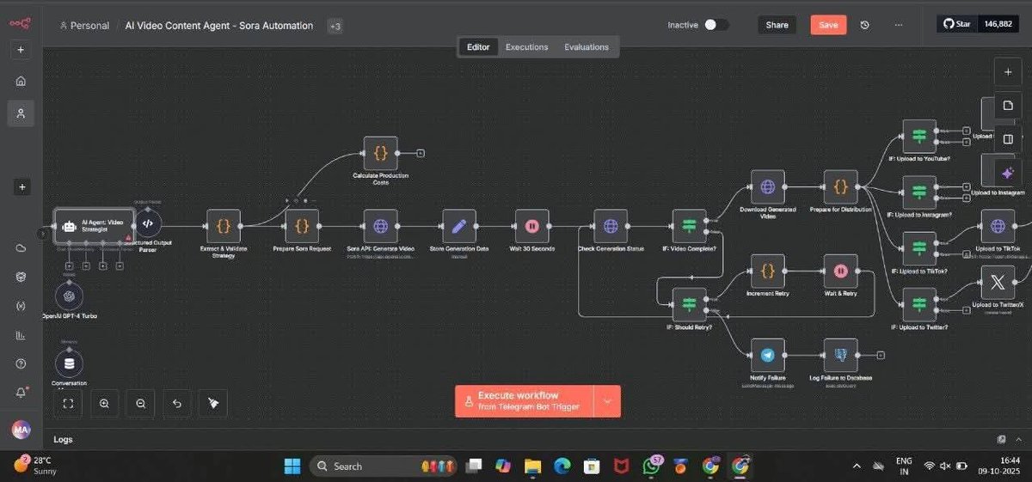Screen dimensions: 1032x482
Task: Select the IF: Upload to Instagram? node
Action: pyautogui.click(x=919, y=192)
